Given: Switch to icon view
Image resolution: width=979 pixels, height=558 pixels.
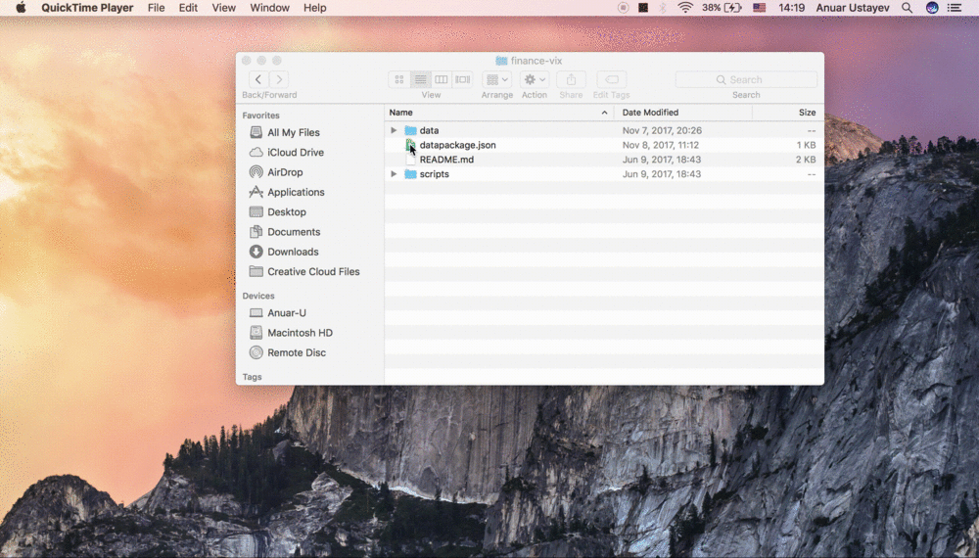Looking at the screenshot, I should pyautogui.click(x=399, y=79).
